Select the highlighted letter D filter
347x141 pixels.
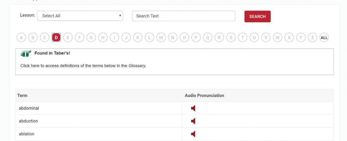pyautogui.click(x=56, y=38)
